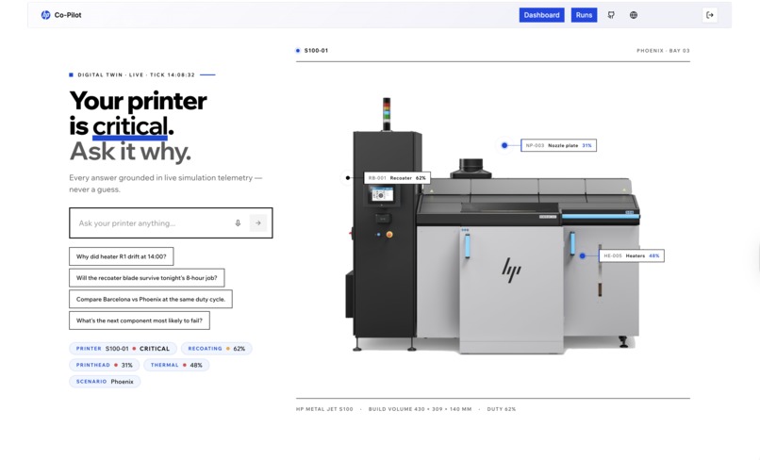760x460 pixels.
Task: Submit question with the arrow button
Action: coord(257,223)
